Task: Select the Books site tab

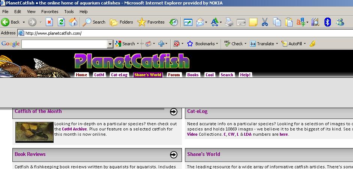Action: point(193,75)
